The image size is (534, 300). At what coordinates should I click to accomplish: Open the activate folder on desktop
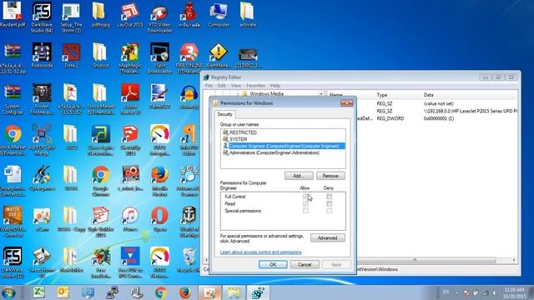(248, 14)
